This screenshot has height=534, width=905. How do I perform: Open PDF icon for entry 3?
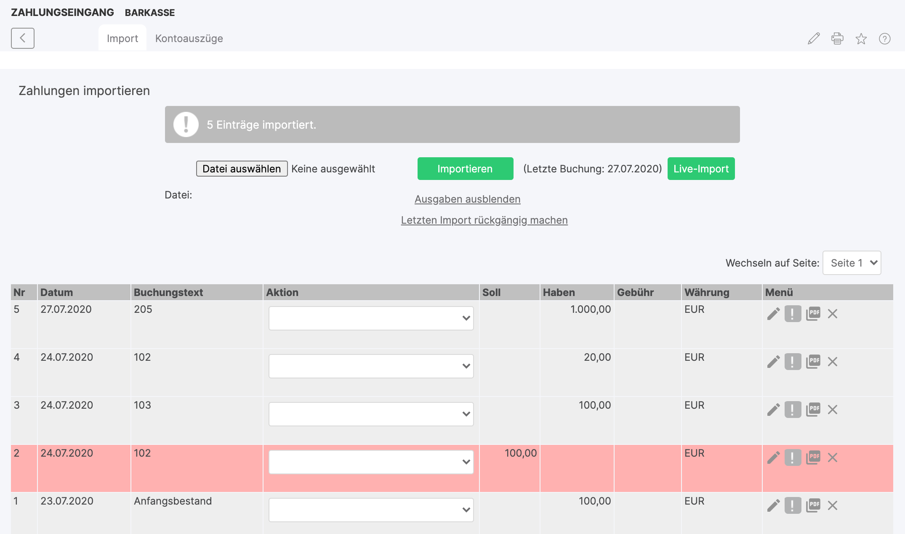click(813, 410)
